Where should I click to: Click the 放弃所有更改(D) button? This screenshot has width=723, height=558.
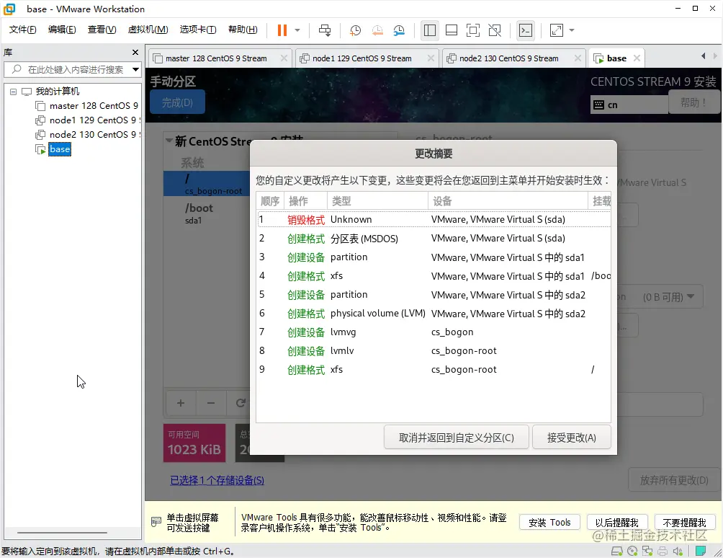(x=674, y=480)
